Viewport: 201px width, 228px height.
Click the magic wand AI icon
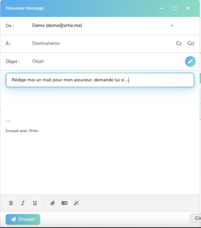pos(76,203)
